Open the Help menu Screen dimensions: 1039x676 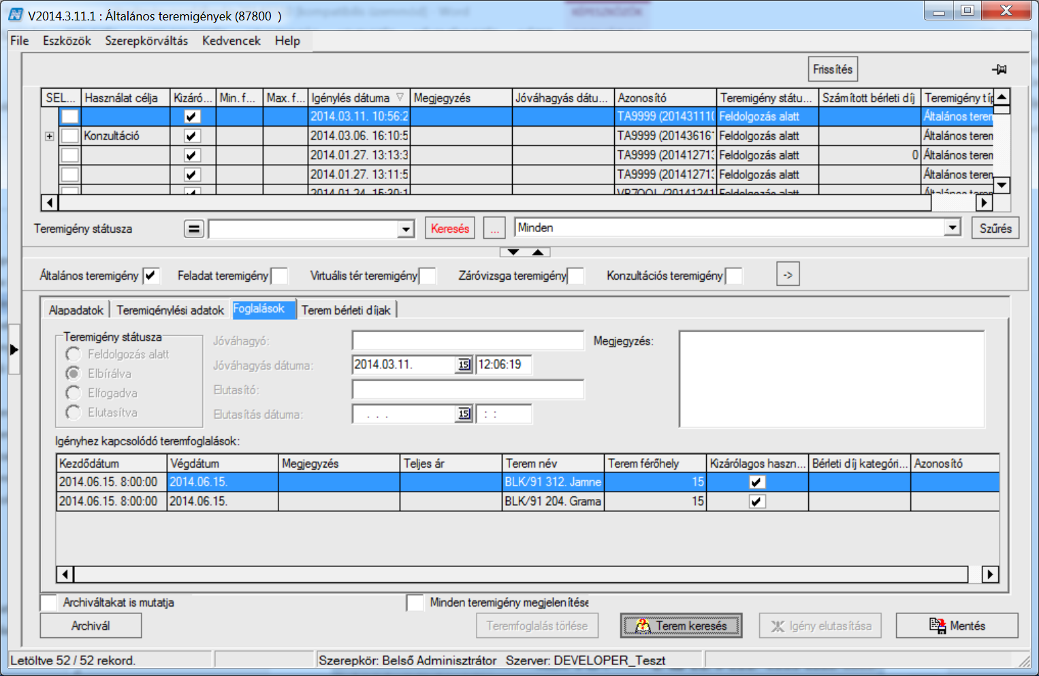tap(287, 41)
